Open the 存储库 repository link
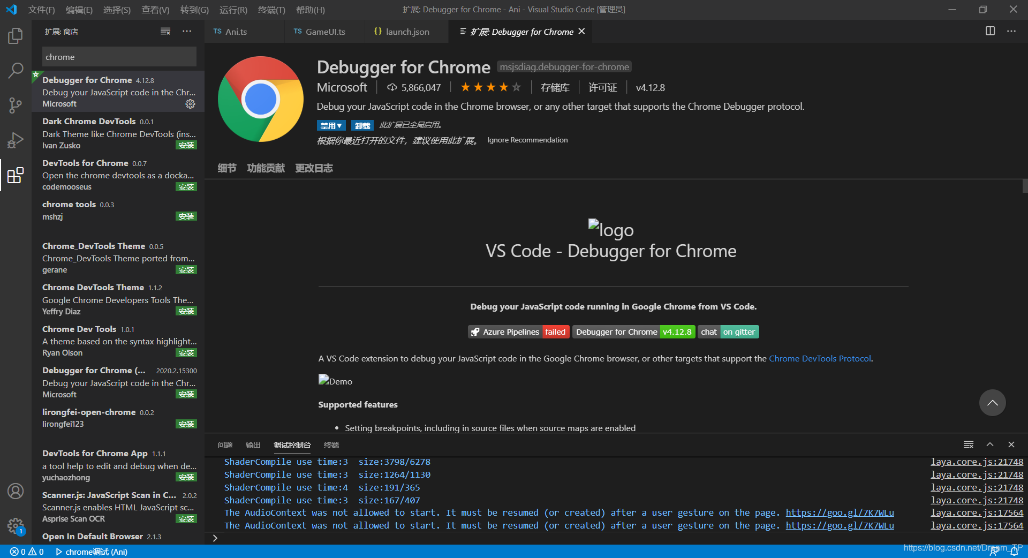 point(555,87)
